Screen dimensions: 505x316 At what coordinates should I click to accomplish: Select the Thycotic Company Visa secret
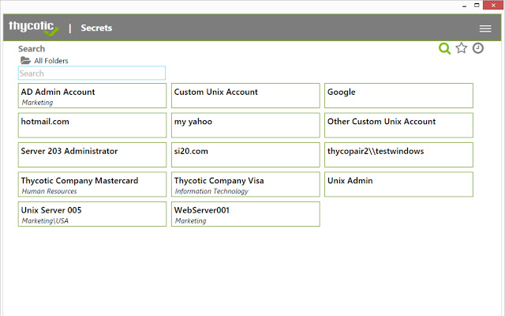tap(245, 184)
